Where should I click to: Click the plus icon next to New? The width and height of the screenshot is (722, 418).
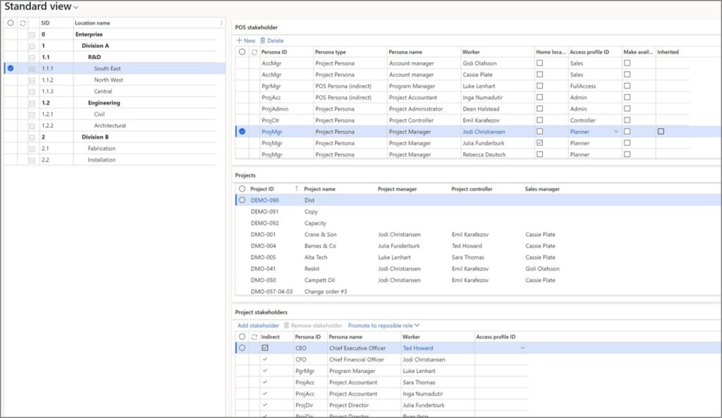tap(239, 41)
